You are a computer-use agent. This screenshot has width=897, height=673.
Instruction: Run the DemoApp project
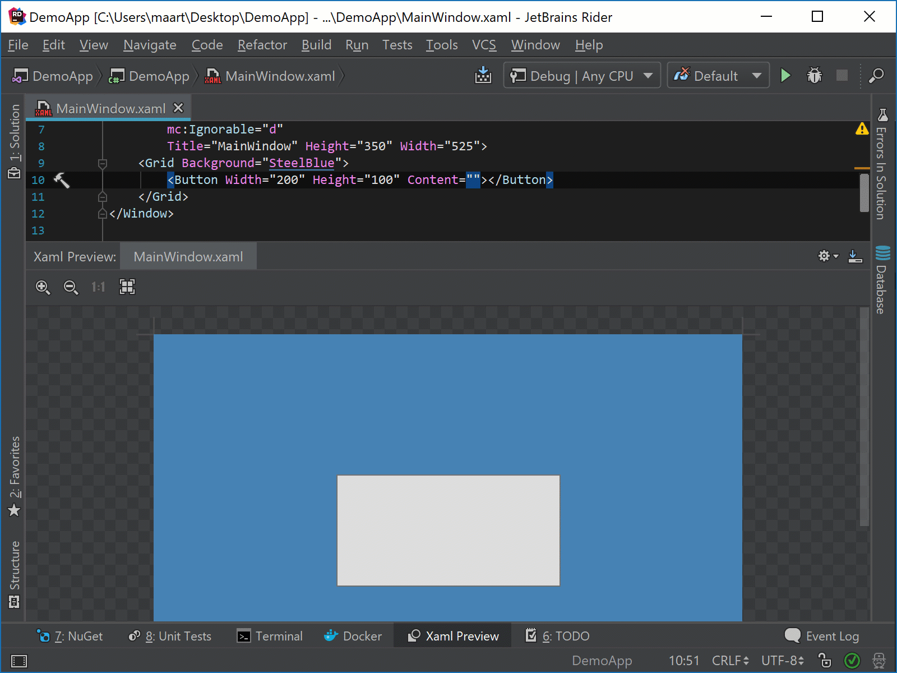click(x=786, y=75)
